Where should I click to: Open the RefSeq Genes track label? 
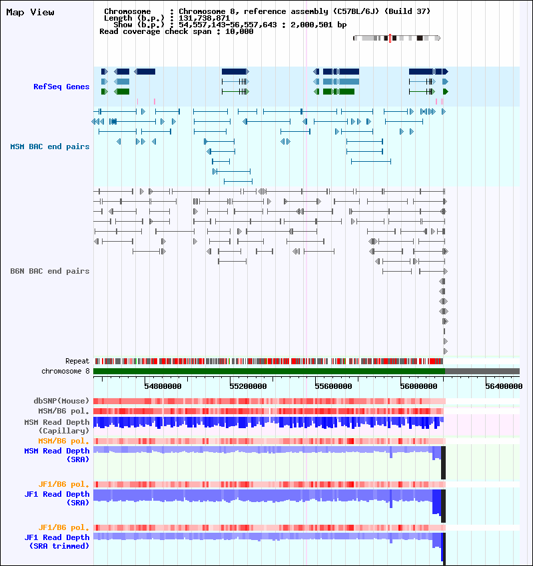[61, 87]
